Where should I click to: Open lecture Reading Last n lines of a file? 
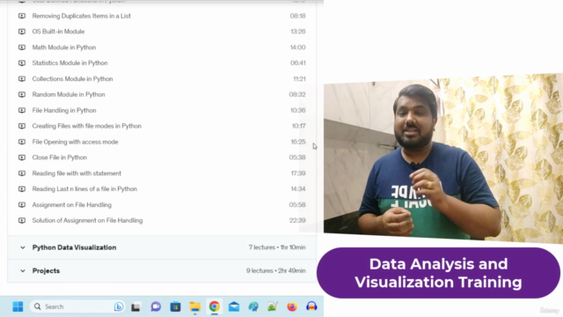[x=84, y=189]
